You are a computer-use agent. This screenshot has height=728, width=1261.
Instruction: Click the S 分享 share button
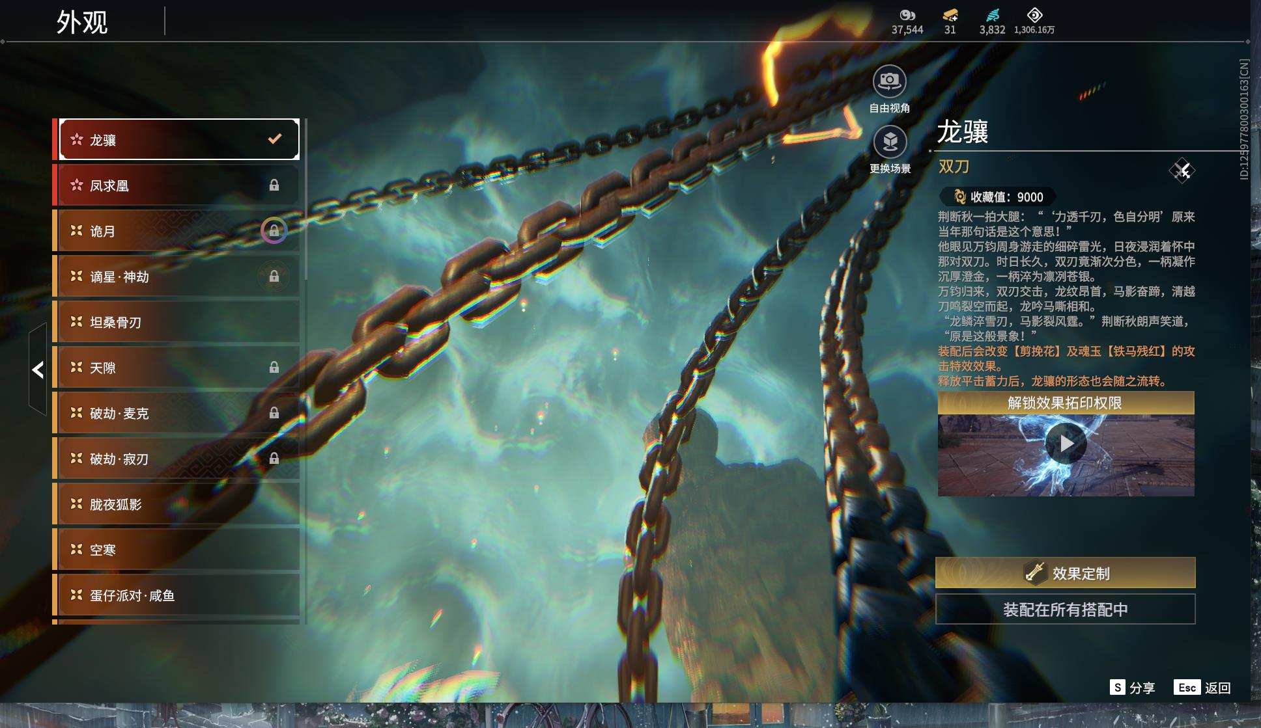pos(1133,688)
